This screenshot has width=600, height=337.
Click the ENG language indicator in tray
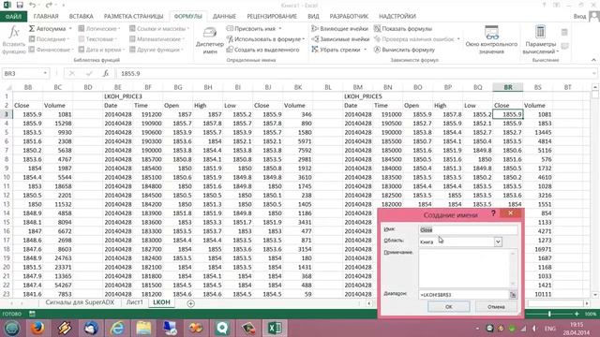pos(550,329)
